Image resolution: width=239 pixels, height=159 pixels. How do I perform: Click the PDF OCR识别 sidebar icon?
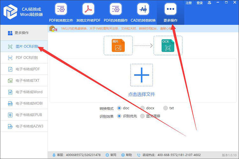(10, 58)
